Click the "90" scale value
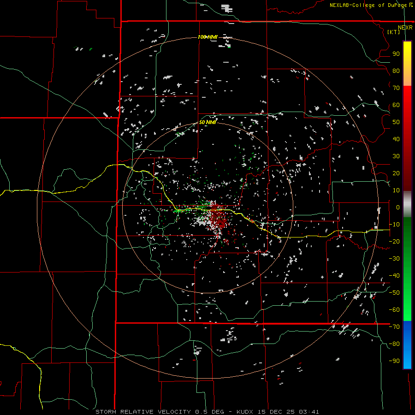This screenshot has height=415, width=415. (x=396, y=54)
